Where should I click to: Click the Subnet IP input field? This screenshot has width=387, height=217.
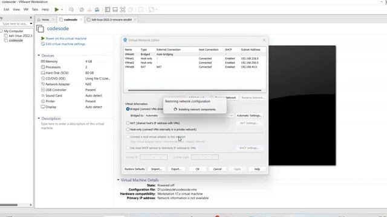tap(154, 157)
